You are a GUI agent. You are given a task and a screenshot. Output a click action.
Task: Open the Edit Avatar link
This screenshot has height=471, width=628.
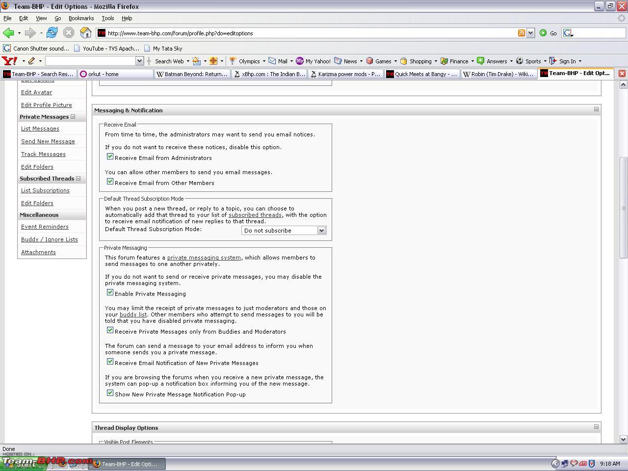36,92
